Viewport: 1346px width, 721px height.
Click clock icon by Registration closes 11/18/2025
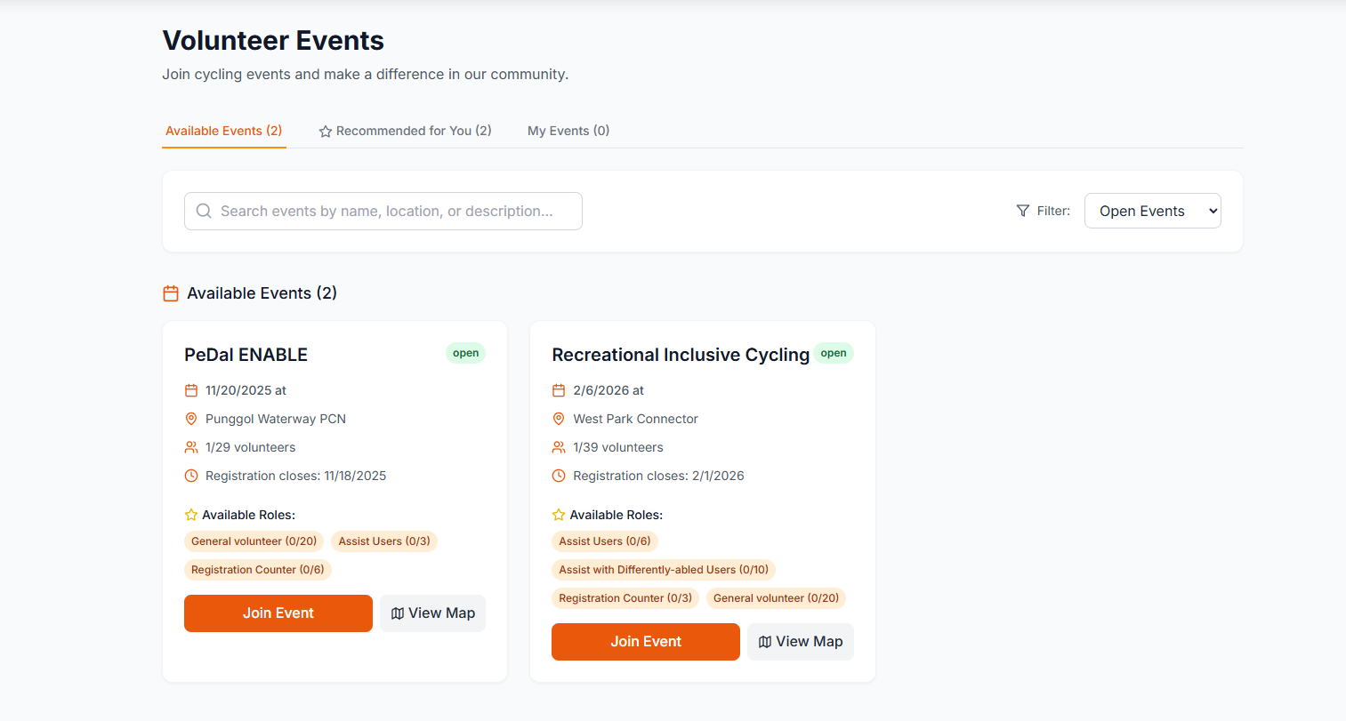click(191, 476)
